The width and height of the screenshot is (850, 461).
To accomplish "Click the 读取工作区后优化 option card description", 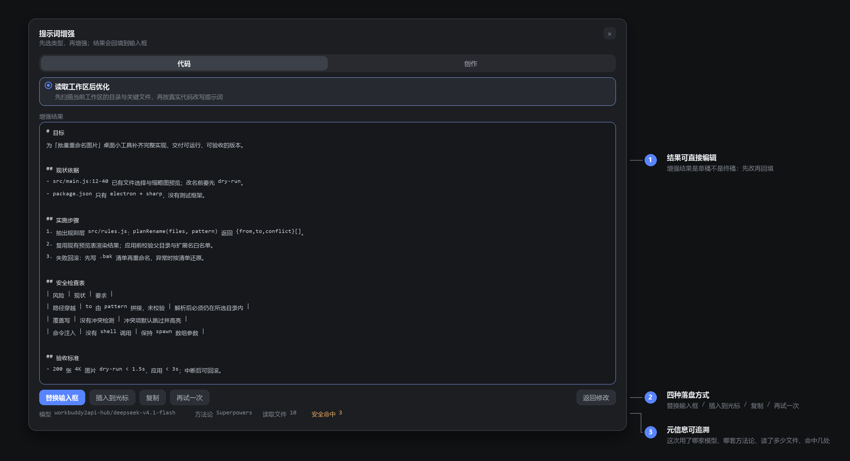I will tap(139, 97).
